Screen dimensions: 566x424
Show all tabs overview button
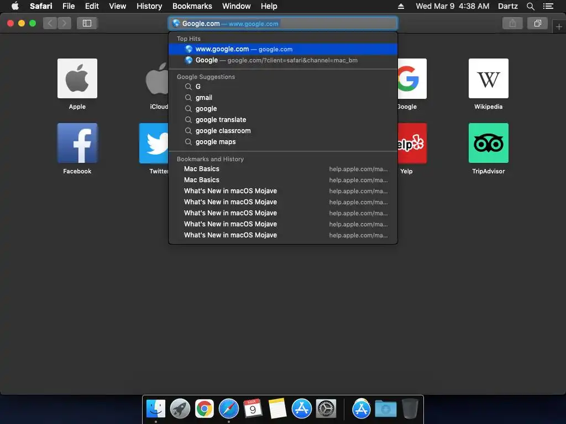[x=537, y=23]
